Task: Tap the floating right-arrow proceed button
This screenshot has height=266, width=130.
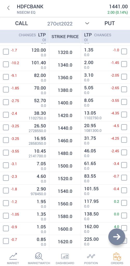Action: (117, 237)
